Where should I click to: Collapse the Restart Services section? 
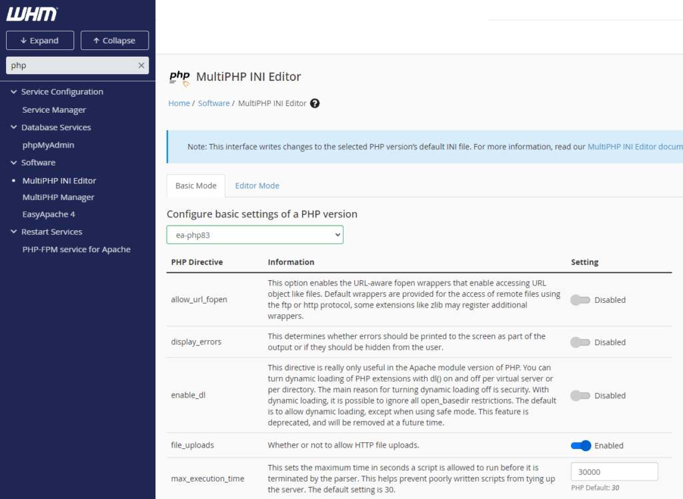click(13, 232)
